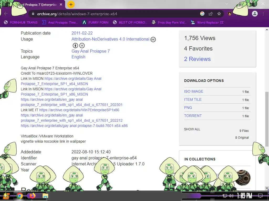Open File Explorer from the taskbar
Viewport: 269px width, 201px height.
coord(45,196)
